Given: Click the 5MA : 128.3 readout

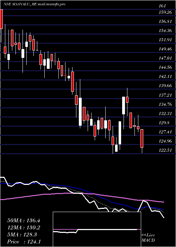Looking at the screenshot, I should [x=22, y=235].
